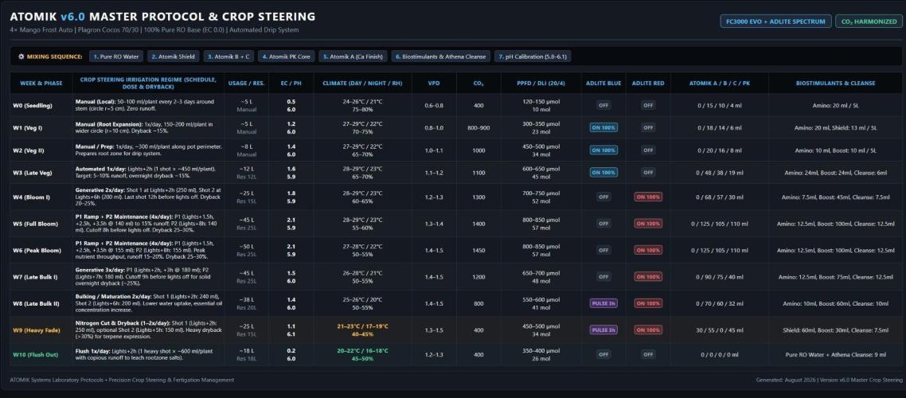Click the footer 'Generated: August 2026' version text
The width and height of the screenshot is (906, 398).
pyautogui.click(x=829, y=380)
